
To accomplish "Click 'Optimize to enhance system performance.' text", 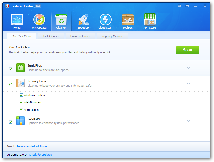I will point(54,123).
